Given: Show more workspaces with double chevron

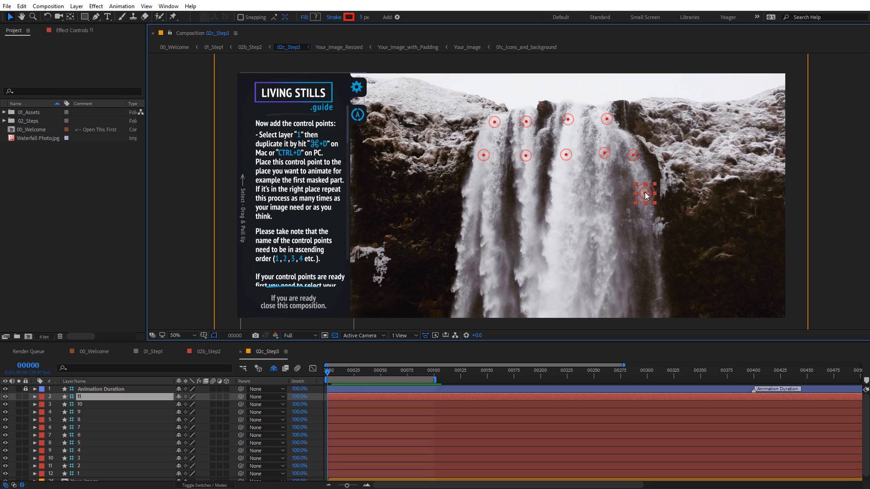Looking at the screenshot, I should pyautogui.click(x=757, y=17).
